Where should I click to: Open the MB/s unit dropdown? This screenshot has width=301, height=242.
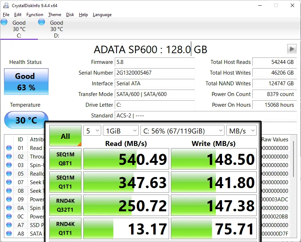(x=242, y=131)
